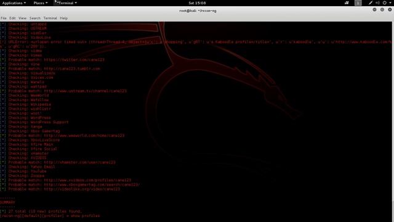Open the Places menu in top panel

coord(41,3)
